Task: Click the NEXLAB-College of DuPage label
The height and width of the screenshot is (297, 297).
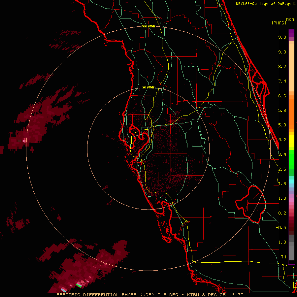Action: [x=263, y=4]
